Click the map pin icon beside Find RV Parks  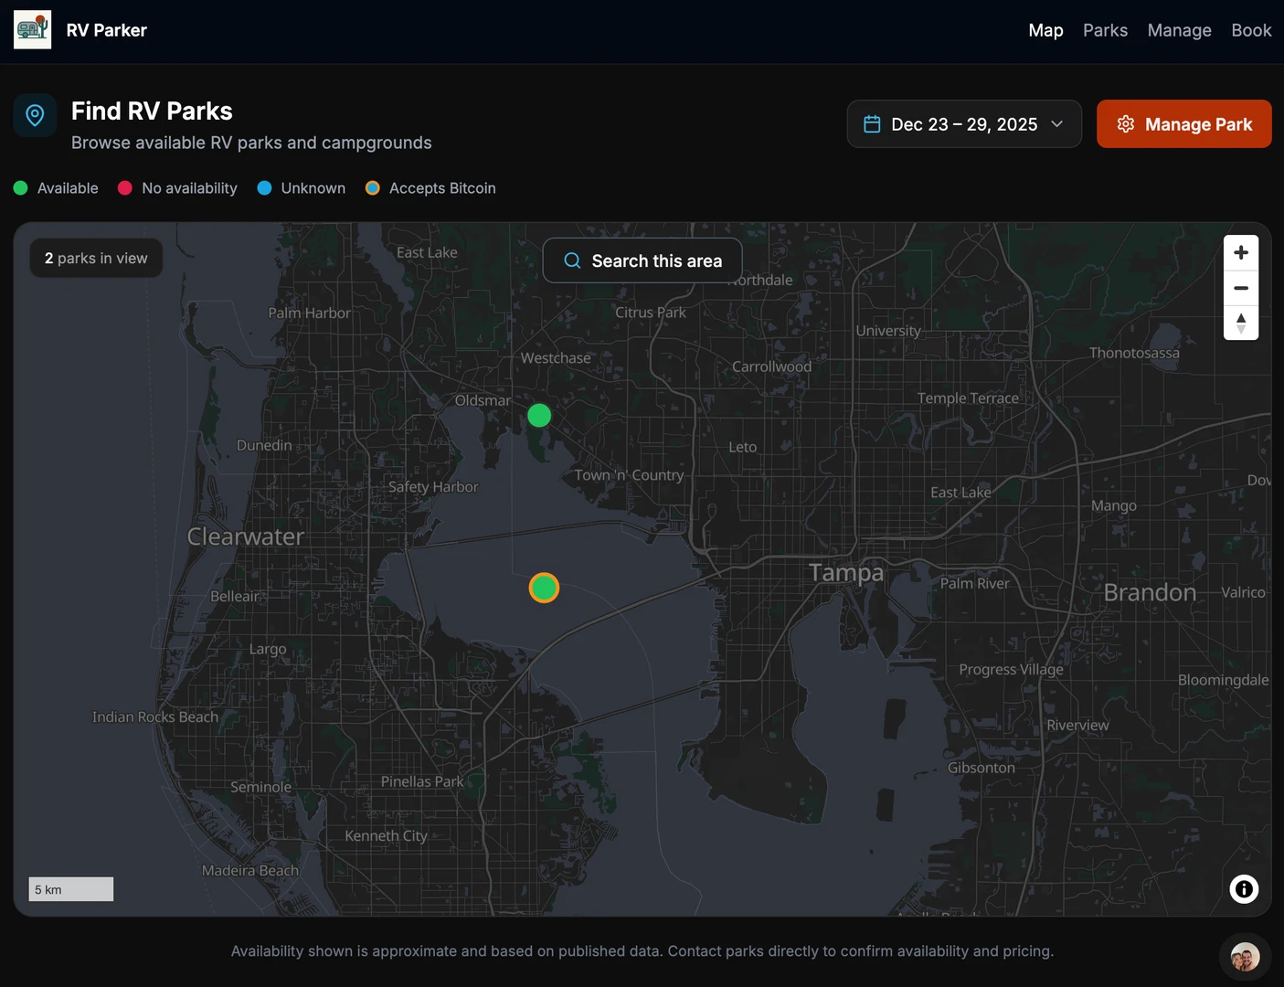tap(35, 115)
